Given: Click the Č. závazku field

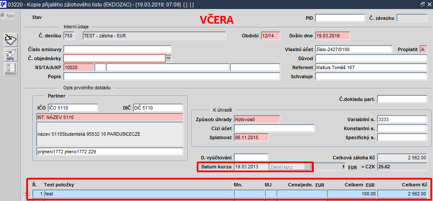Looking at the screenshot, I should click(x=412, y=18).
